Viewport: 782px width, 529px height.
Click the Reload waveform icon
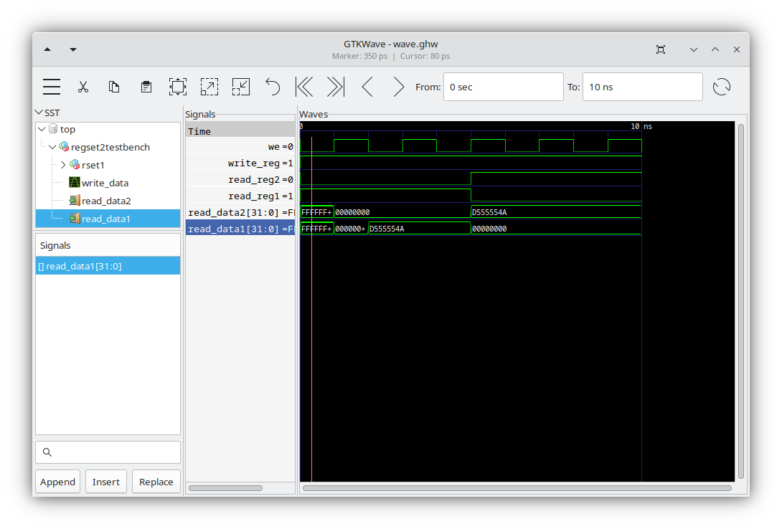point(722,86)
